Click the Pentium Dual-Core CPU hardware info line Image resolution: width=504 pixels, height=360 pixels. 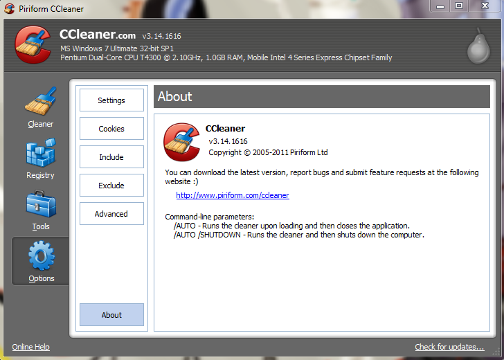[x=226, y=58]
